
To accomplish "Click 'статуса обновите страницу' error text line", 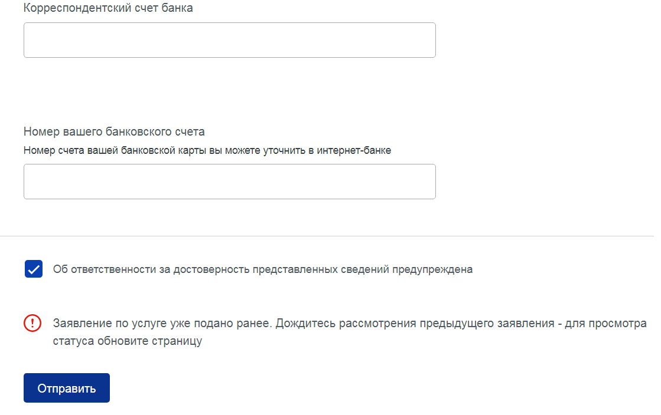I will [x=128, y=341].
